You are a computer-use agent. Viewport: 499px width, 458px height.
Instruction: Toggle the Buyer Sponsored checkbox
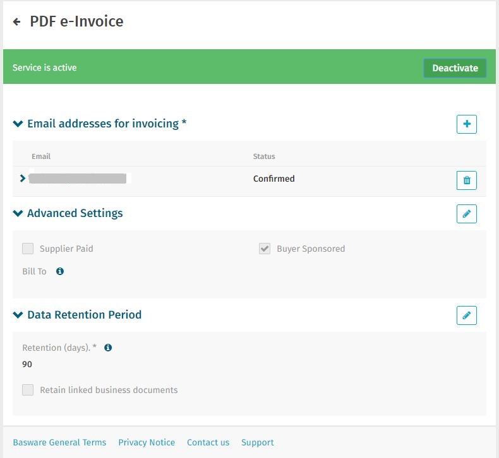pyautogui.click(x=265, y=249)
